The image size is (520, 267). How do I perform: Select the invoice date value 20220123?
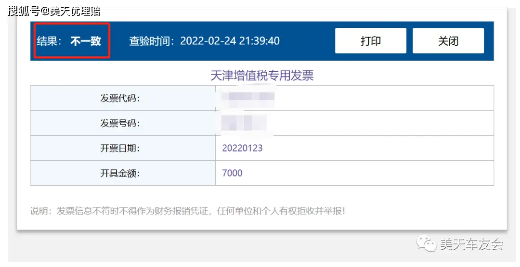tap(242, 148)
